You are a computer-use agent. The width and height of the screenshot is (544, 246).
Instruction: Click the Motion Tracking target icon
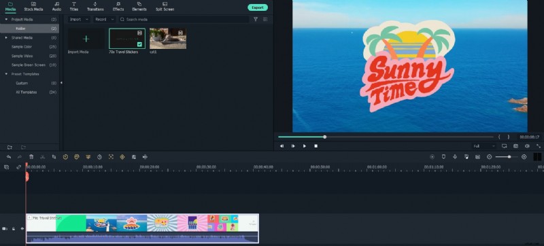(x=111, y=157)
